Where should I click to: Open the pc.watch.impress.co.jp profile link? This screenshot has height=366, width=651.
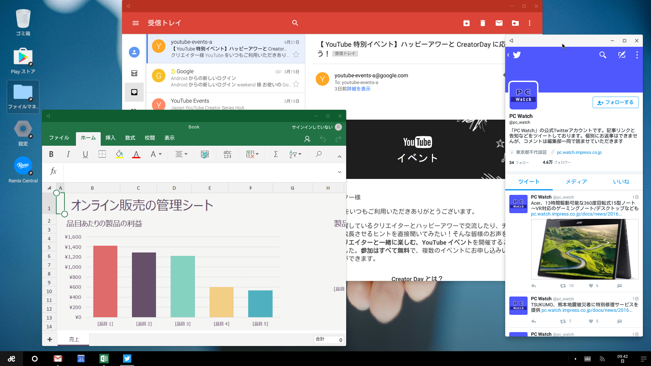click(x=579, y=152)
